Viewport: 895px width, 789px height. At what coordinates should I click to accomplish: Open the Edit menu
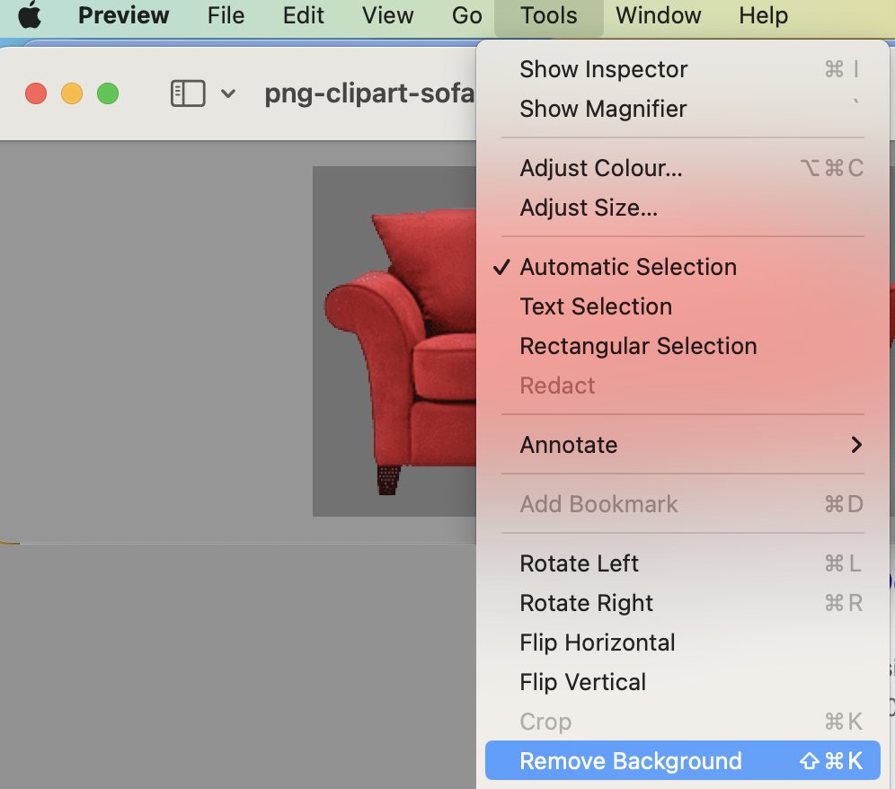(303, 15)
